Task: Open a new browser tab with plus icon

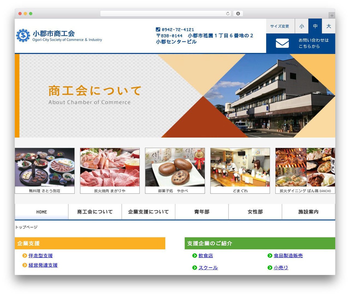Action: click(332, 16)
